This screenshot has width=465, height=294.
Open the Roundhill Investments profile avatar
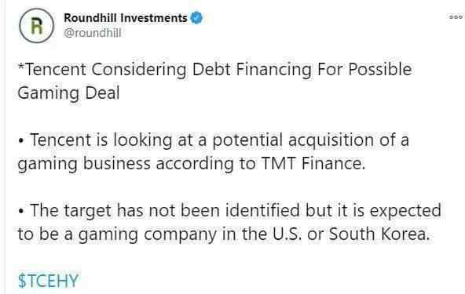[37, 26]
